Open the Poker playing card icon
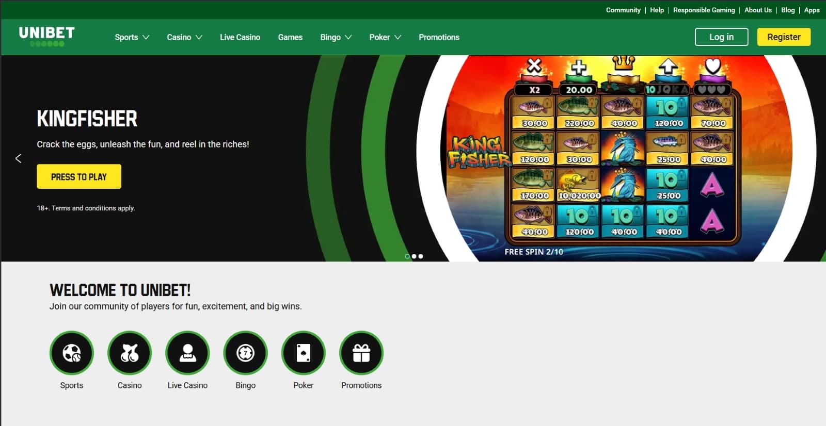 click(304, 353)
